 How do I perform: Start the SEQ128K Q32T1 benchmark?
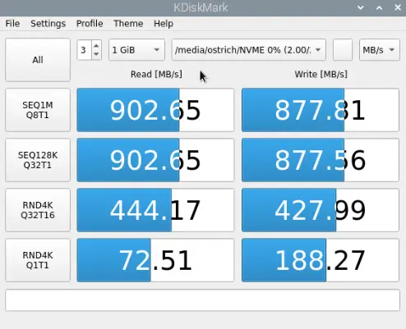tap(38, 160)
